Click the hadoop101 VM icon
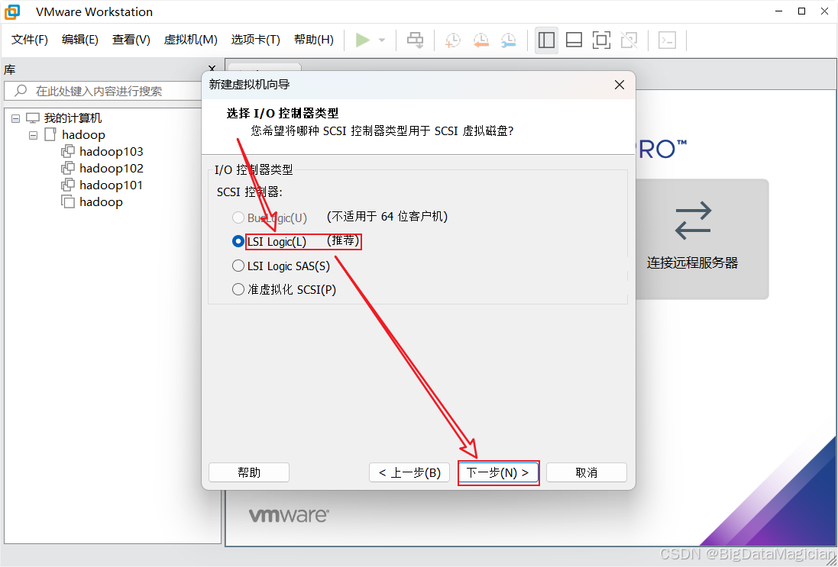This screenshot has height=567, width=838. click(68, 185)
